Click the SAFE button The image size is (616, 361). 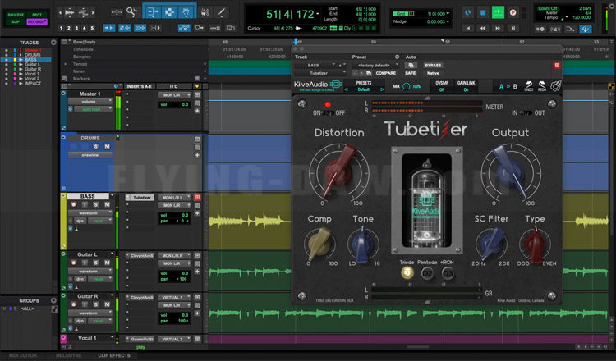pyautogui.click(x=411, y=73)
